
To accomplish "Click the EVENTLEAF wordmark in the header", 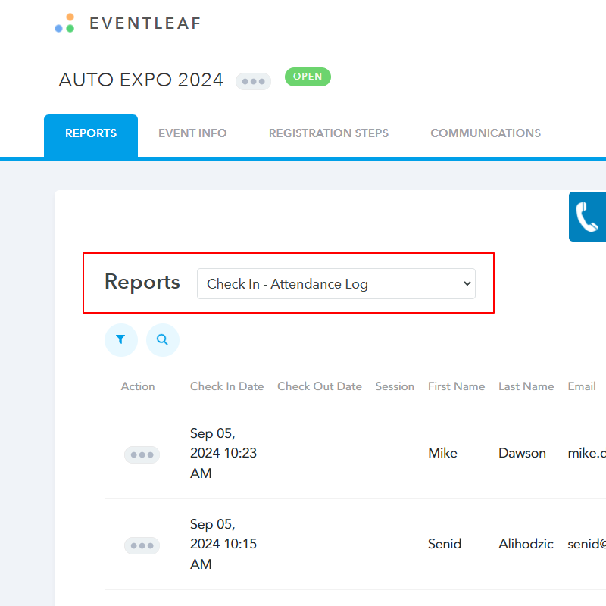I will tap(145, 23).
